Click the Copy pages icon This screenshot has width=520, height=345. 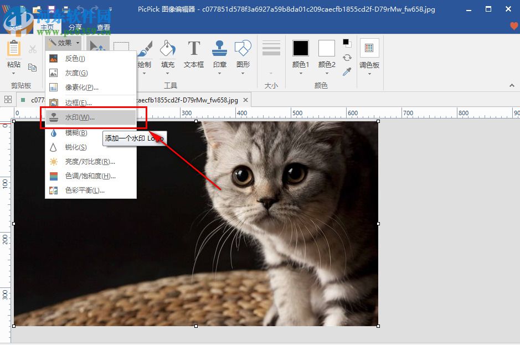[x=33, y=68]
